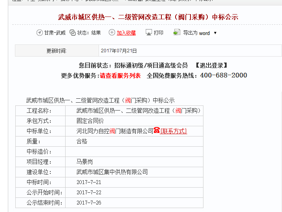Expand the dropdown arrow next to 导出为 word
The image size is (282, 212).
point(215,33)
